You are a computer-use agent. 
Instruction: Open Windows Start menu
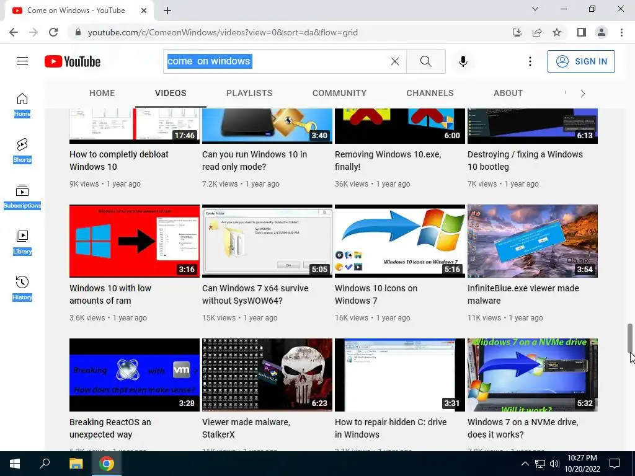pos(15,464)
